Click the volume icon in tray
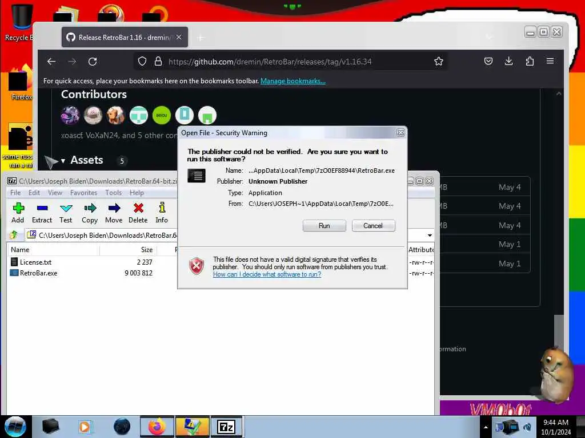 click(x=527, y=427)
